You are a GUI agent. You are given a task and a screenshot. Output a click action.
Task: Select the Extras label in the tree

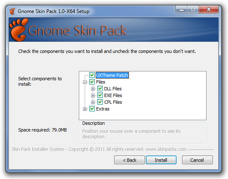point(103,109)
